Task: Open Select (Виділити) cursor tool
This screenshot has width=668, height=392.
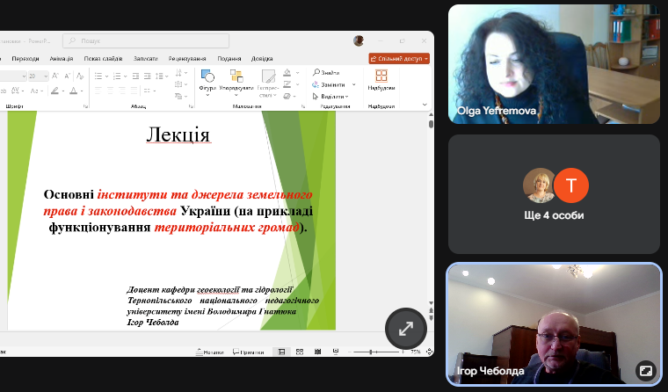Action: tap(330, 97)
